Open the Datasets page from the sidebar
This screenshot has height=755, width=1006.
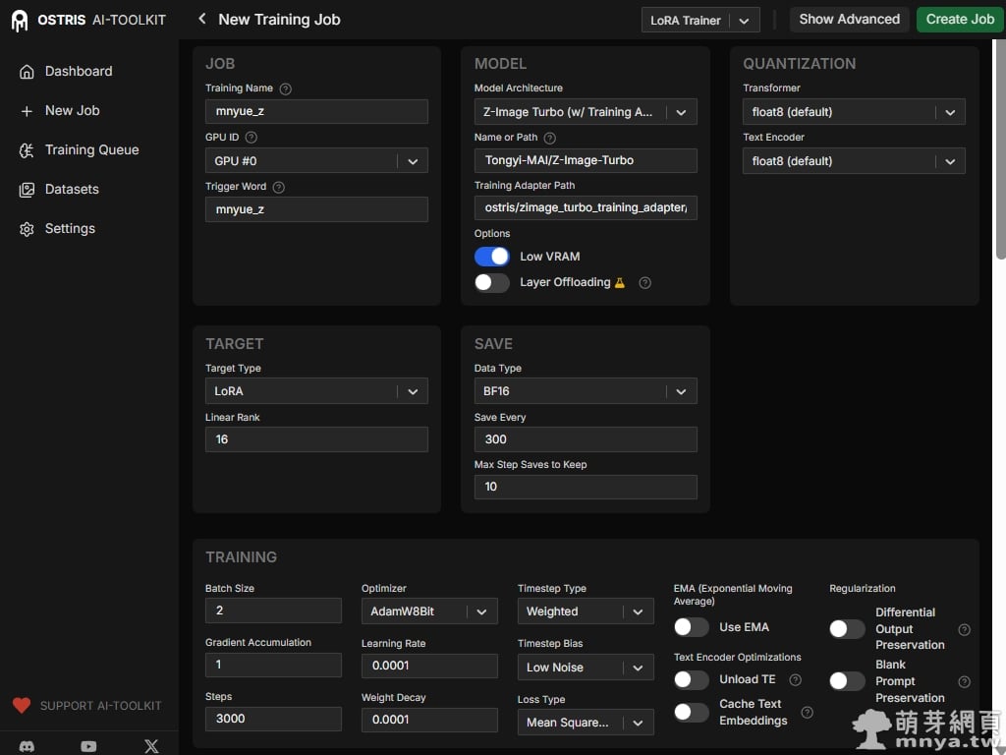[72, 190]
